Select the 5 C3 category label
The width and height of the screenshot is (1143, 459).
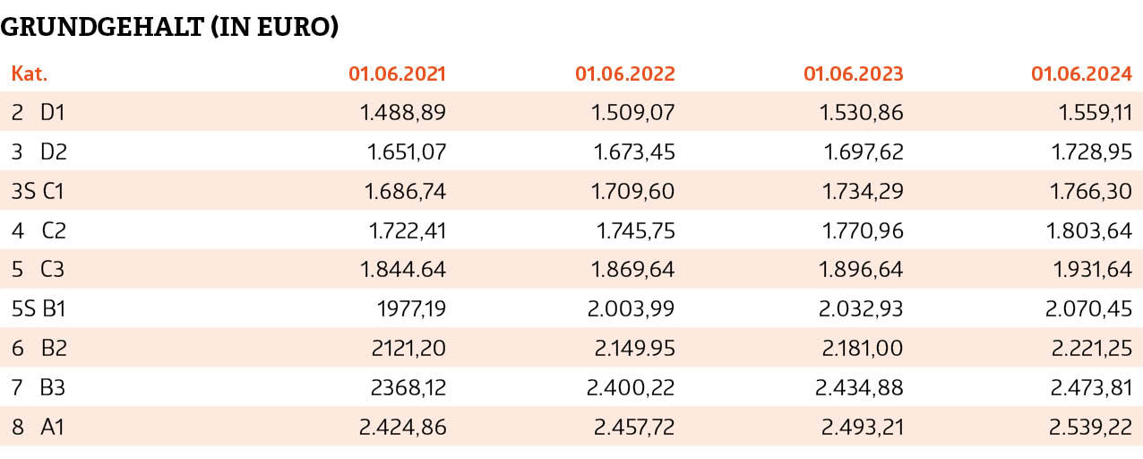pyautogui.click(x=39, y=271)
